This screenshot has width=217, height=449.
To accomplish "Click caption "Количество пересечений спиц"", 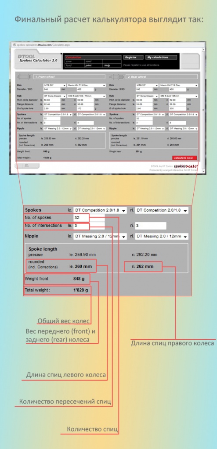I will pos(65,402).
